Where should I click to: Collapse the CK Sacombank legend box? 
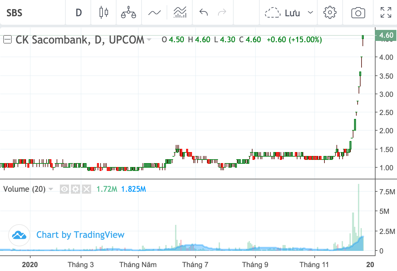pyautogui.click(x=8, y=40)
